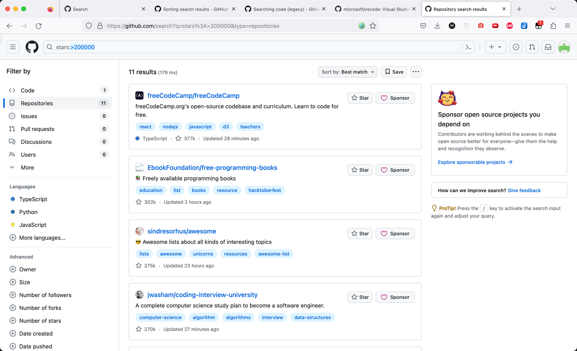The width and height of the screenshot is (577, 351).
Task: Open the Sort by Best match dropdown
Action: point(348,72)
